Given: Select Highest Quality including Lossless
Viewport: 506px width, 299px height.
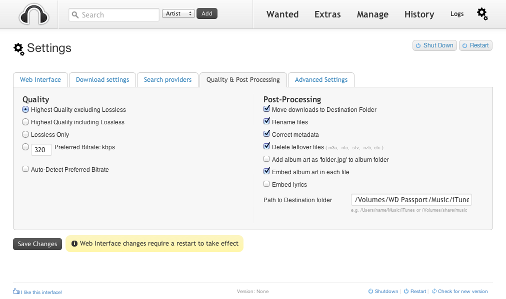Looking at the screenshot, I should [25, 122].
